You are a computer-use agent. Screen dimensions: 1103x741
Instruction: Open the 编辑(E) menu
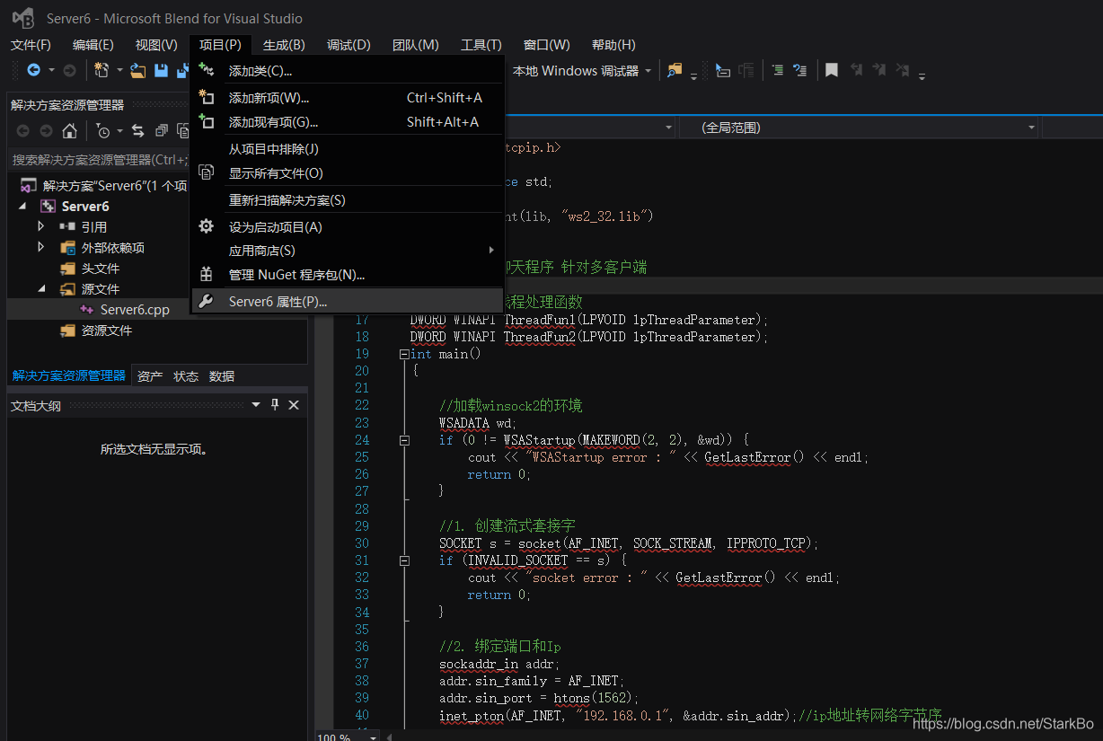coord(93,45)
